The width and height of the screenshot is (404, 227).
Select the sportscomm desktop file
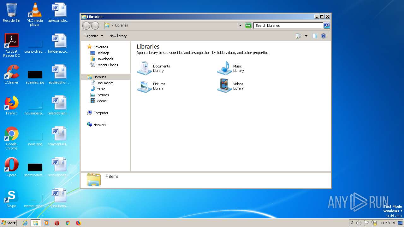pos(35,170)
